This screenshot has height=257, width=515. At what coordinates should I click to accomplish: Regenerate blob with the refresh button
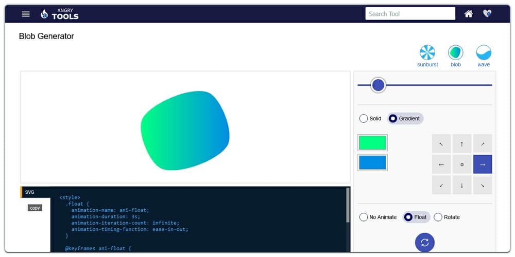coord(425,243)
